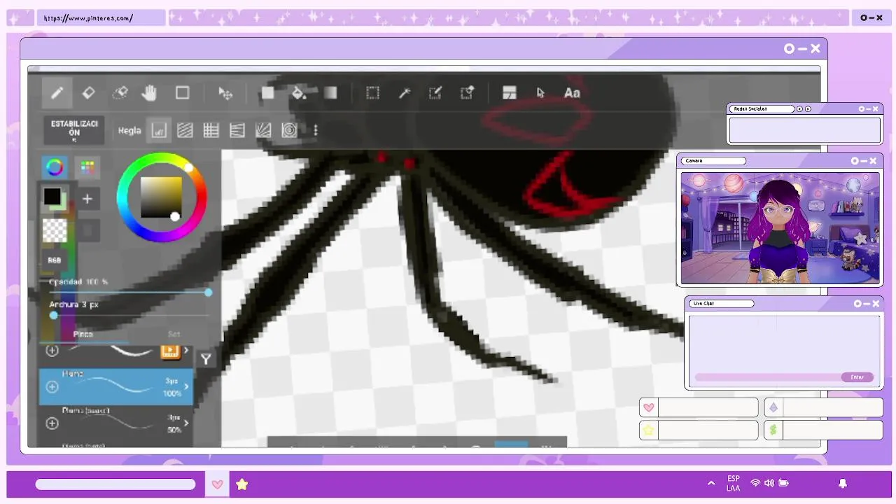
Task: Click the RGB color mode button
Action: click(55, 260)
